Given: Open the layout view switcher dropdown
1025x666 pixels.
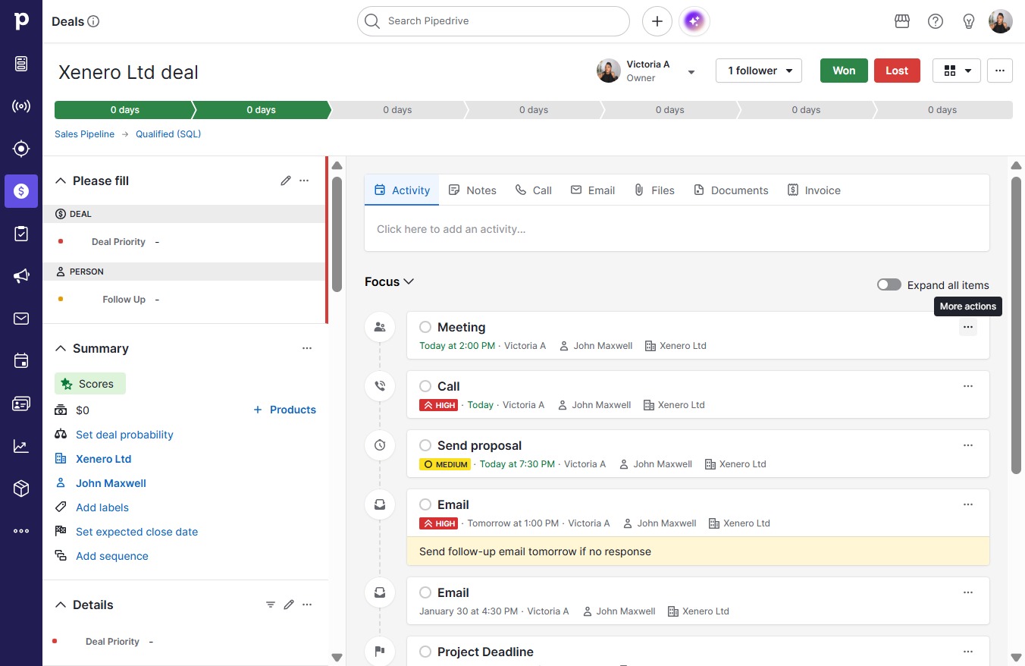Looking at the screenshot, I should click(957, 71).
